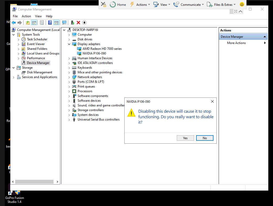273x206 pixels.
Task: Collapse the Device Manager actions section arrow
Action: [x=265, y=37]
